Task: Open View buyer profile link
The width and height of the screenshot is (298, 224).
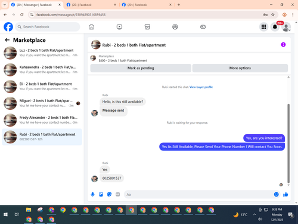Action: coord(201,87)
